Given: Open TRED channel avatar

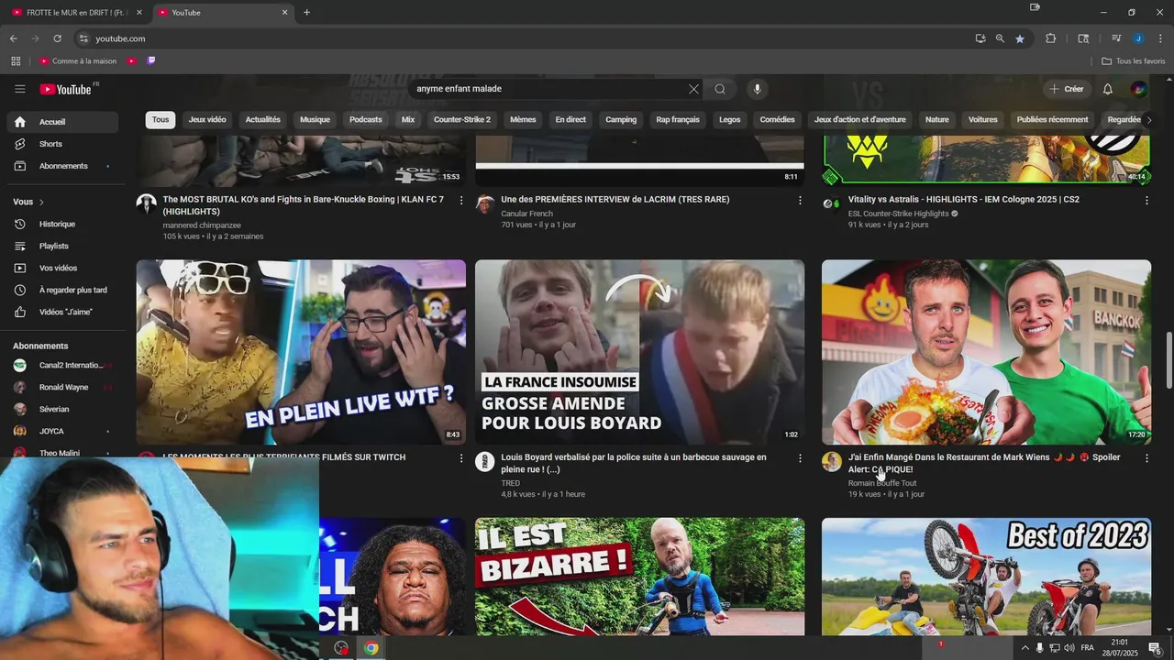Looking at the screenshot, I should click(x=485, y=461).
